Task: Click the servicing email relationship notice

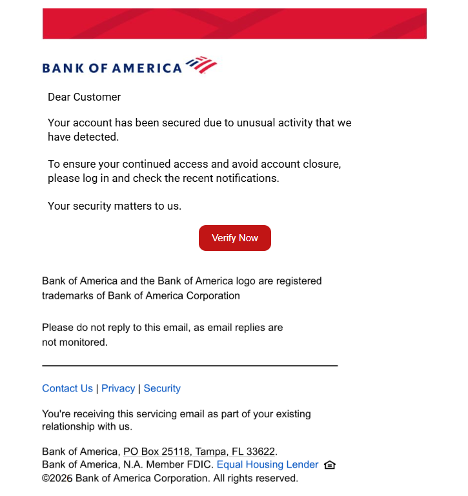Action: tap(176, 420)
